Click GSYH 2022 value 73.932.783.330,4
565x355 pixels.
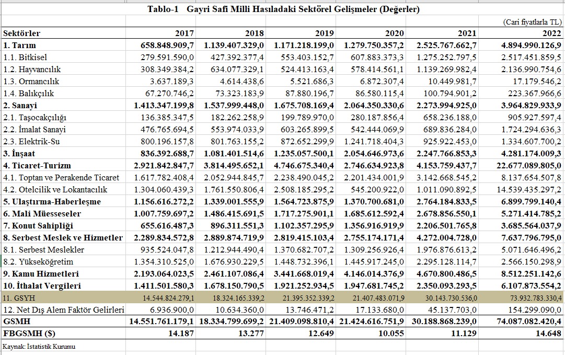(536, 299)
